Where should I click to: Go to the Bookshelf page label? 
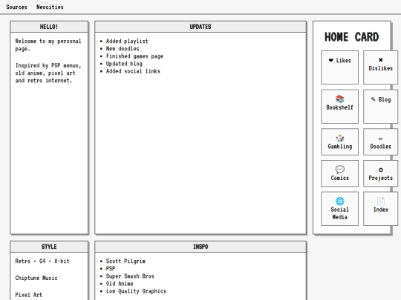tap(340, 107)
